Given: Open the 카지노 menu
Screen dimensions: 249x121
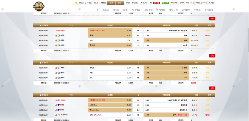Looking at the screenshot, I should 116,10.
